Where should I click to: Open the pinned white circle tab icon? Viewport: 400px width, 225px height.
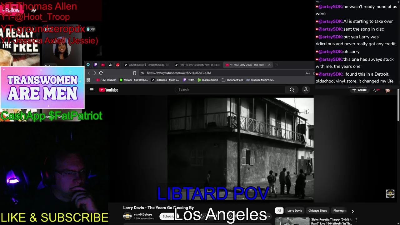[x=110, y=65]
